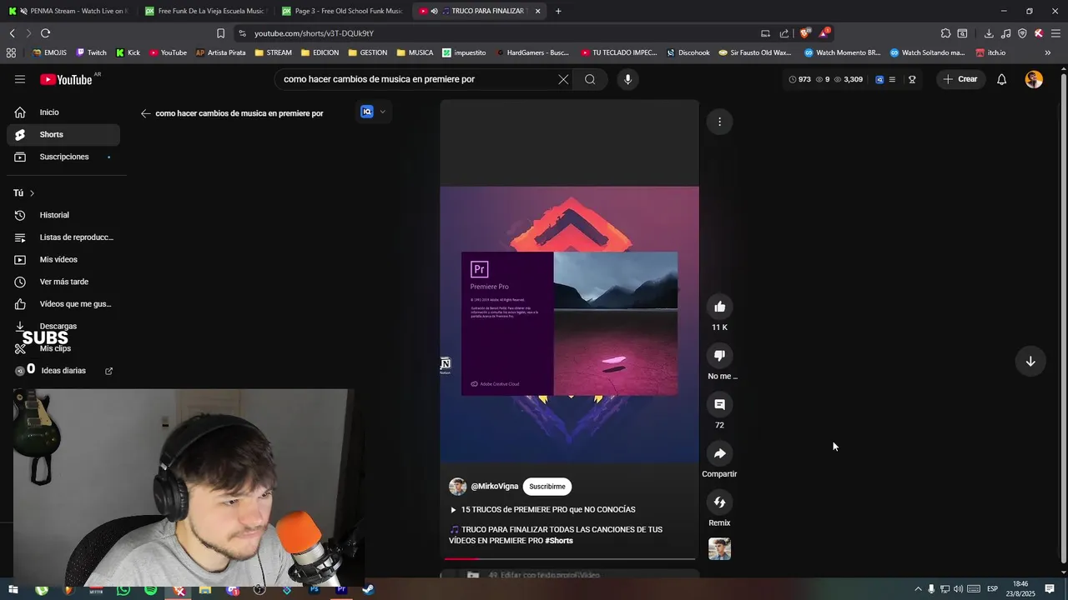Open the MUSICA bookmarks folder
This screenshot has height=600, width=1068.
(415, 52)
